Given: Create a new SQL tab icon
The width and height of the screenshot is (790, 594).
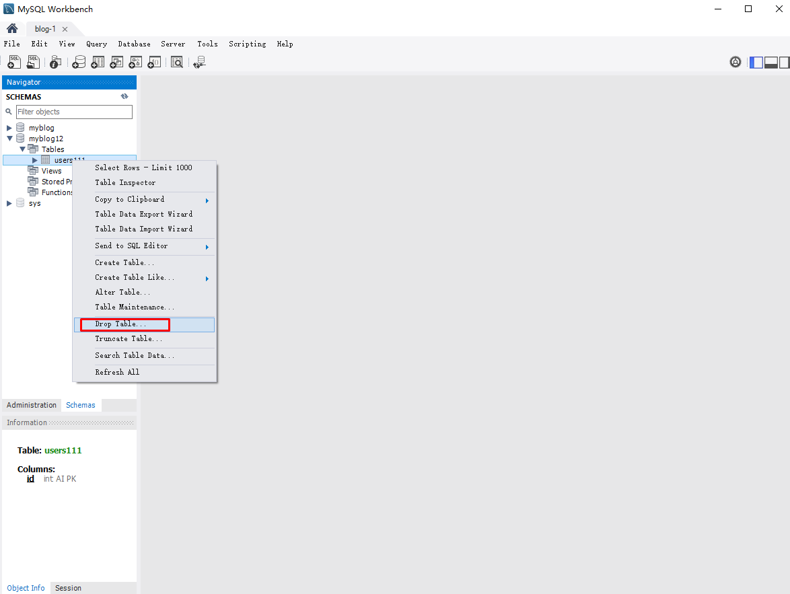Looking at the screenshot, I should tap(14, 62).
